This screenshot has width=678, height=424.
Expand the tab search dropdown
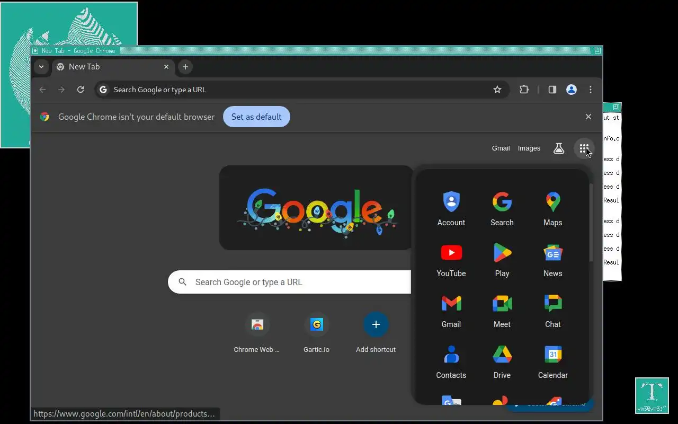[x=41, y=67]
